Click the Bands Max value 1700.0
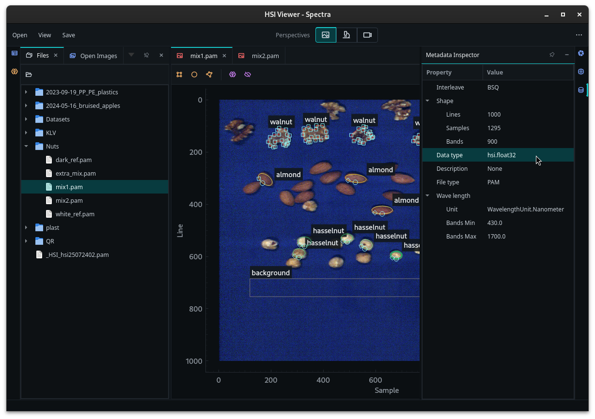The width and height of the screenshot is (595, 419). [497, 236]
